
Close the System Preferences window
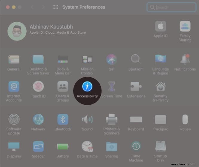8,7
